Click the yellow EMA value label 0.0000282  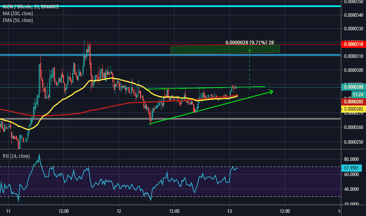click(353, 109)
